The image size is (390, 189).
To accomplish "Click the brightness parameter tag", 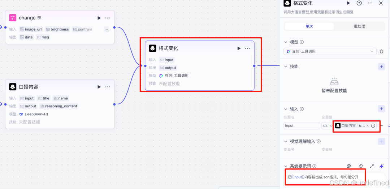I will pos(57,29).
